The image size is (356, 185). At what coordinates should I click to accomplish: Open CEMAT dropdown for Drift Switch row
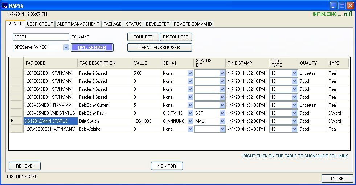point(190,121)
